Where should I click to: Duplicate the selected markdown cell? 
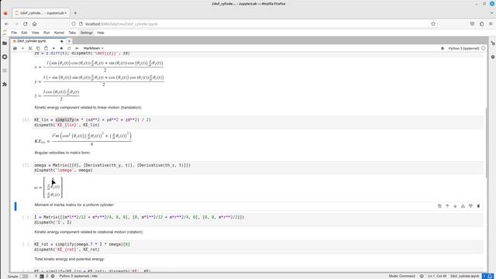pyautogui.click(x=439, y=206)
